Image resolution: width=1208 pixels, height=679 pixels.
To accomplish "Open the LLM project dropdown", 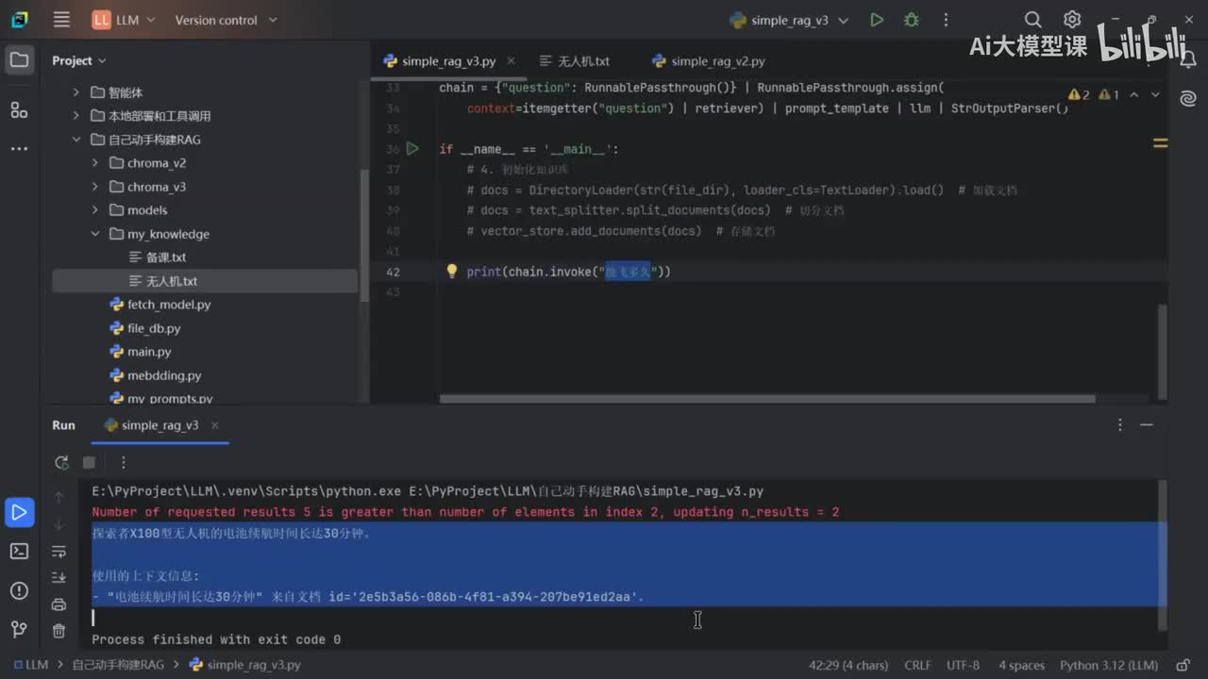I will coord(123,20).
